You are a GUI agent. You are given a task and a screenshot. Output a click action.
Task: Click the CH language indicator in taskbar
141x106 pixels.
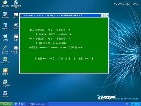pyautogui.click(x=126, y=104)
